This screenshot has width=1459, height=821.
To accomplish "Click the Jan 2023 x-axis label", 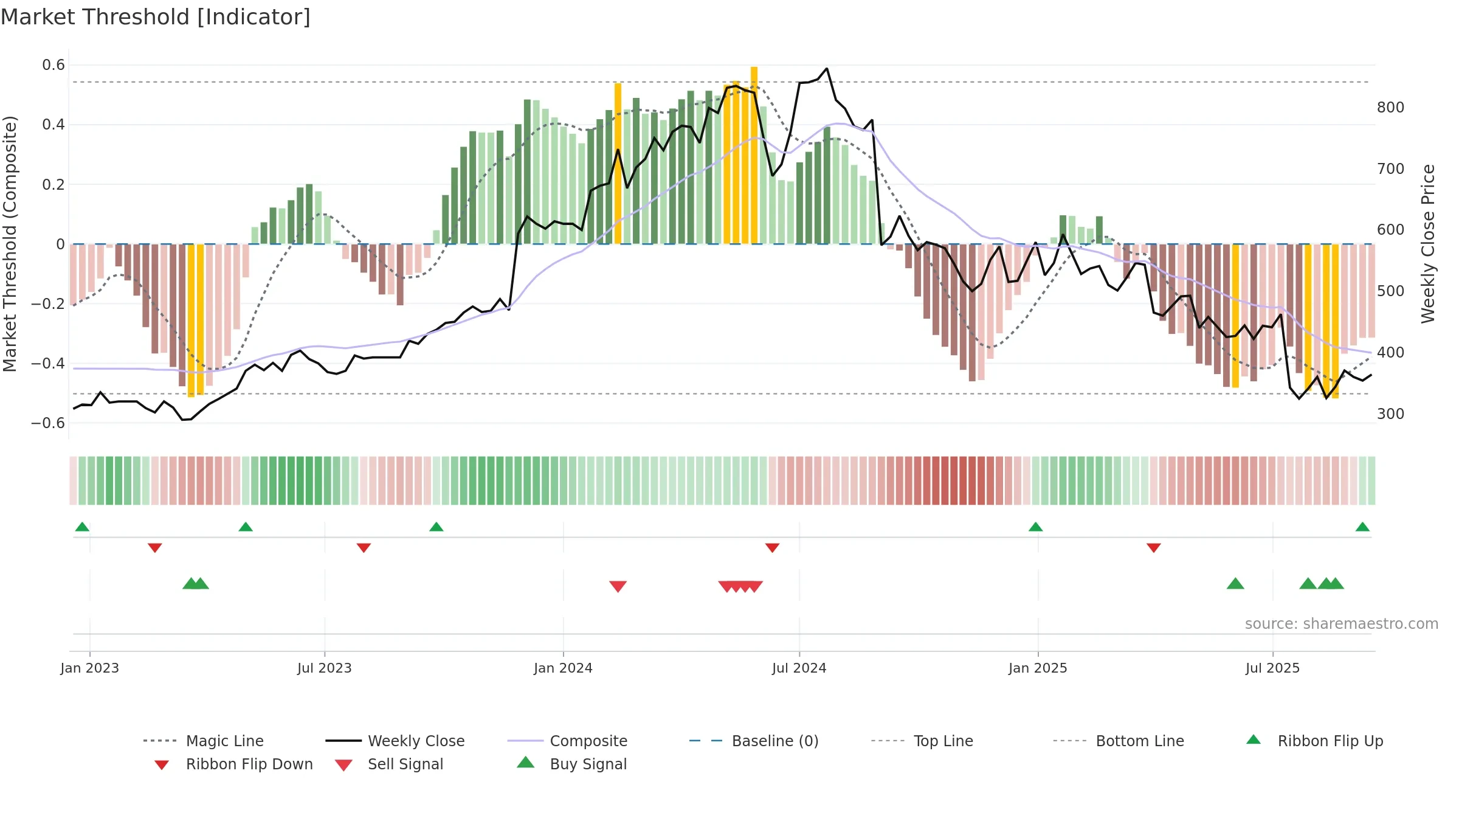I will coord(90,668).
